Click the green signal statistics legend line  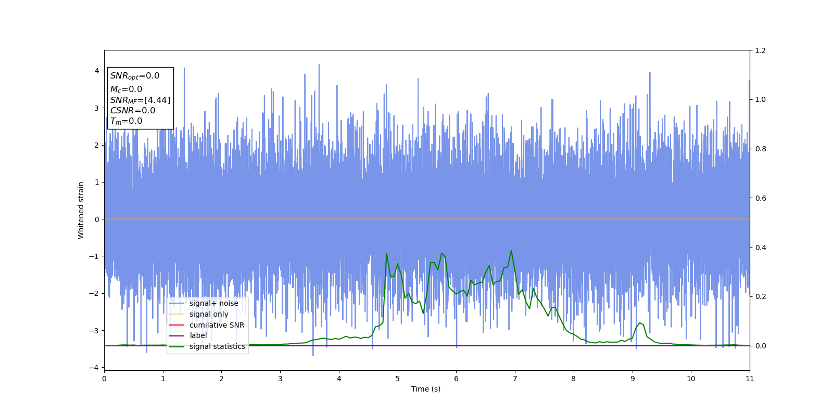click(177, 346)
